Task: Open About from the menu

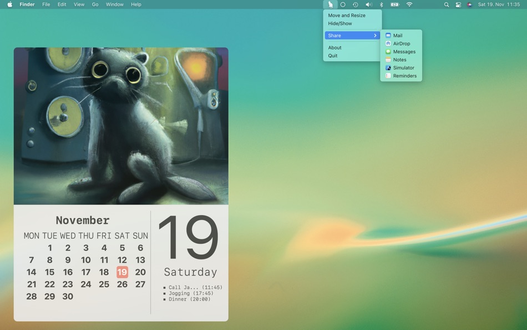Action: (352, 47)
